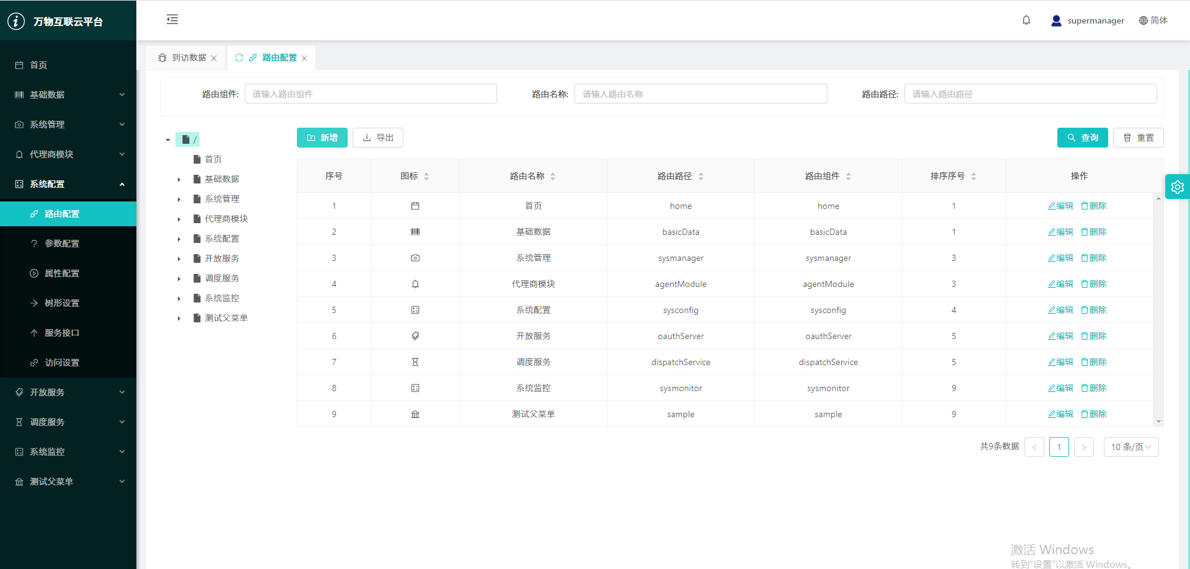Expand 系统监控 node in route tree
The height and width of the screenshot is (569, 1190).
click(179, 299)
